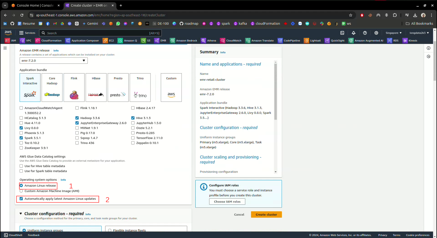Open the CloudWatch service shortcut
The width and height of the screenshot is (437, 238).
click(231, 40)
